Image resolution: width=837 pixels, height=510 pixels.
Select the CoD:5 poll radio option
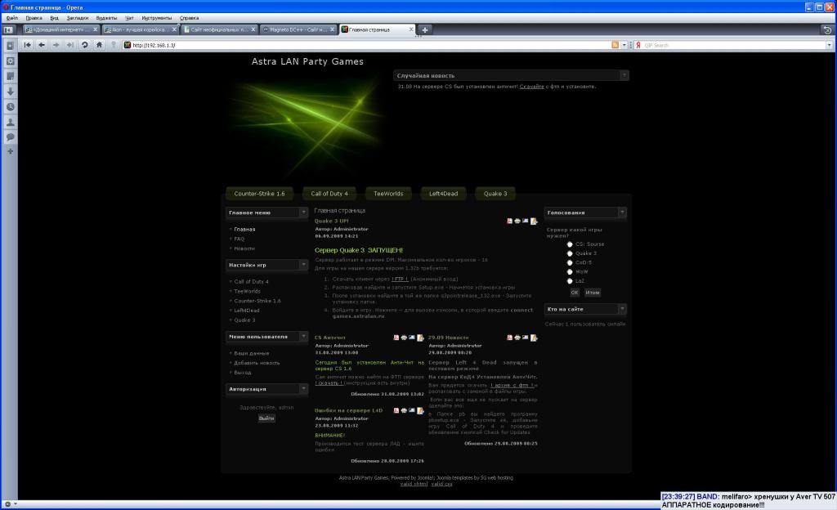click(x=570, y=262)
